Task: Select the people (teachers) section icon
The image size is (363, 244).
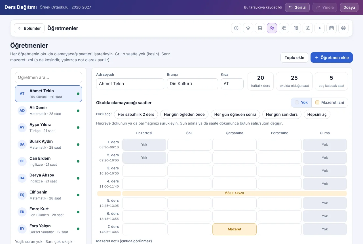Action: pos(272,28)
